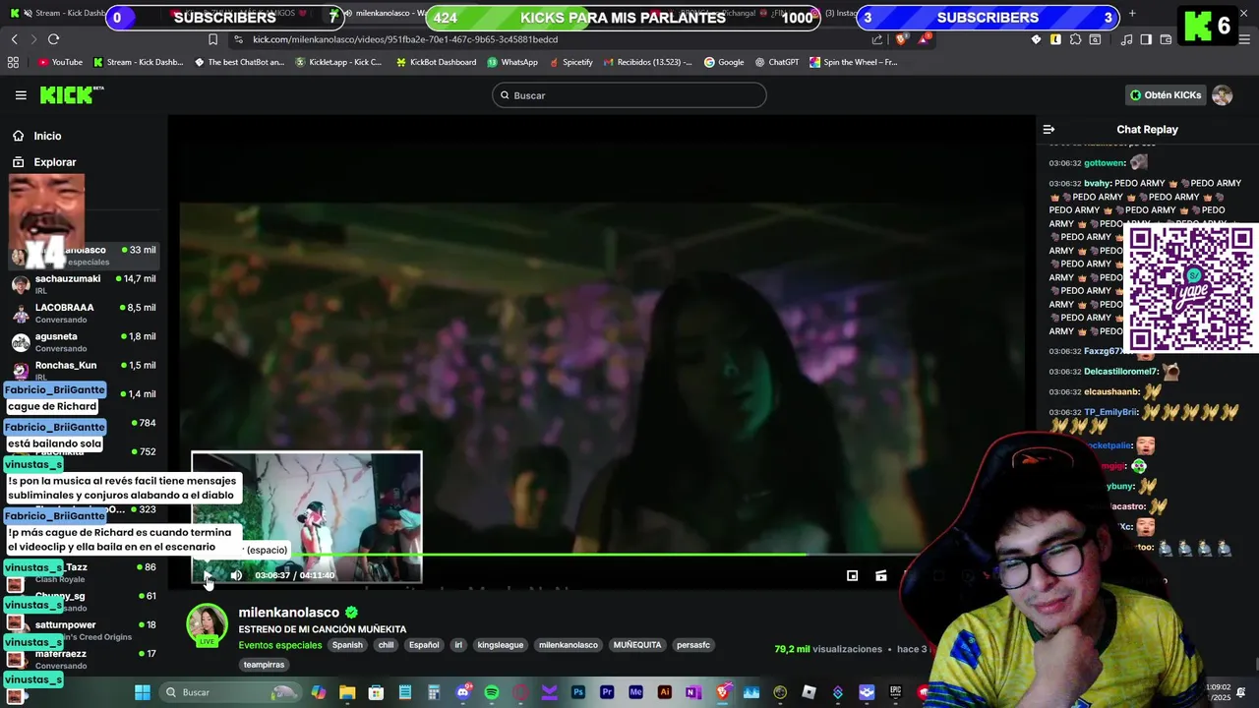Select the MUÑEQUITA tag
The height and width of the screenshot is (708, 1259).
tap(637, 645)
